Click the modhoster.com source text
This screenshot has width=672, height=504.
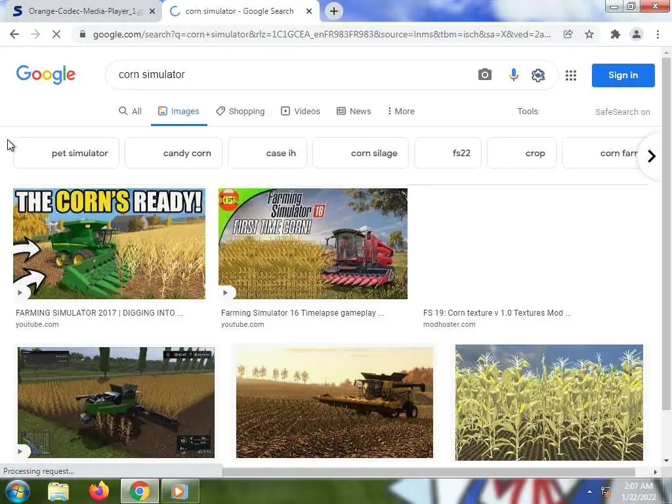coord(449,324)
